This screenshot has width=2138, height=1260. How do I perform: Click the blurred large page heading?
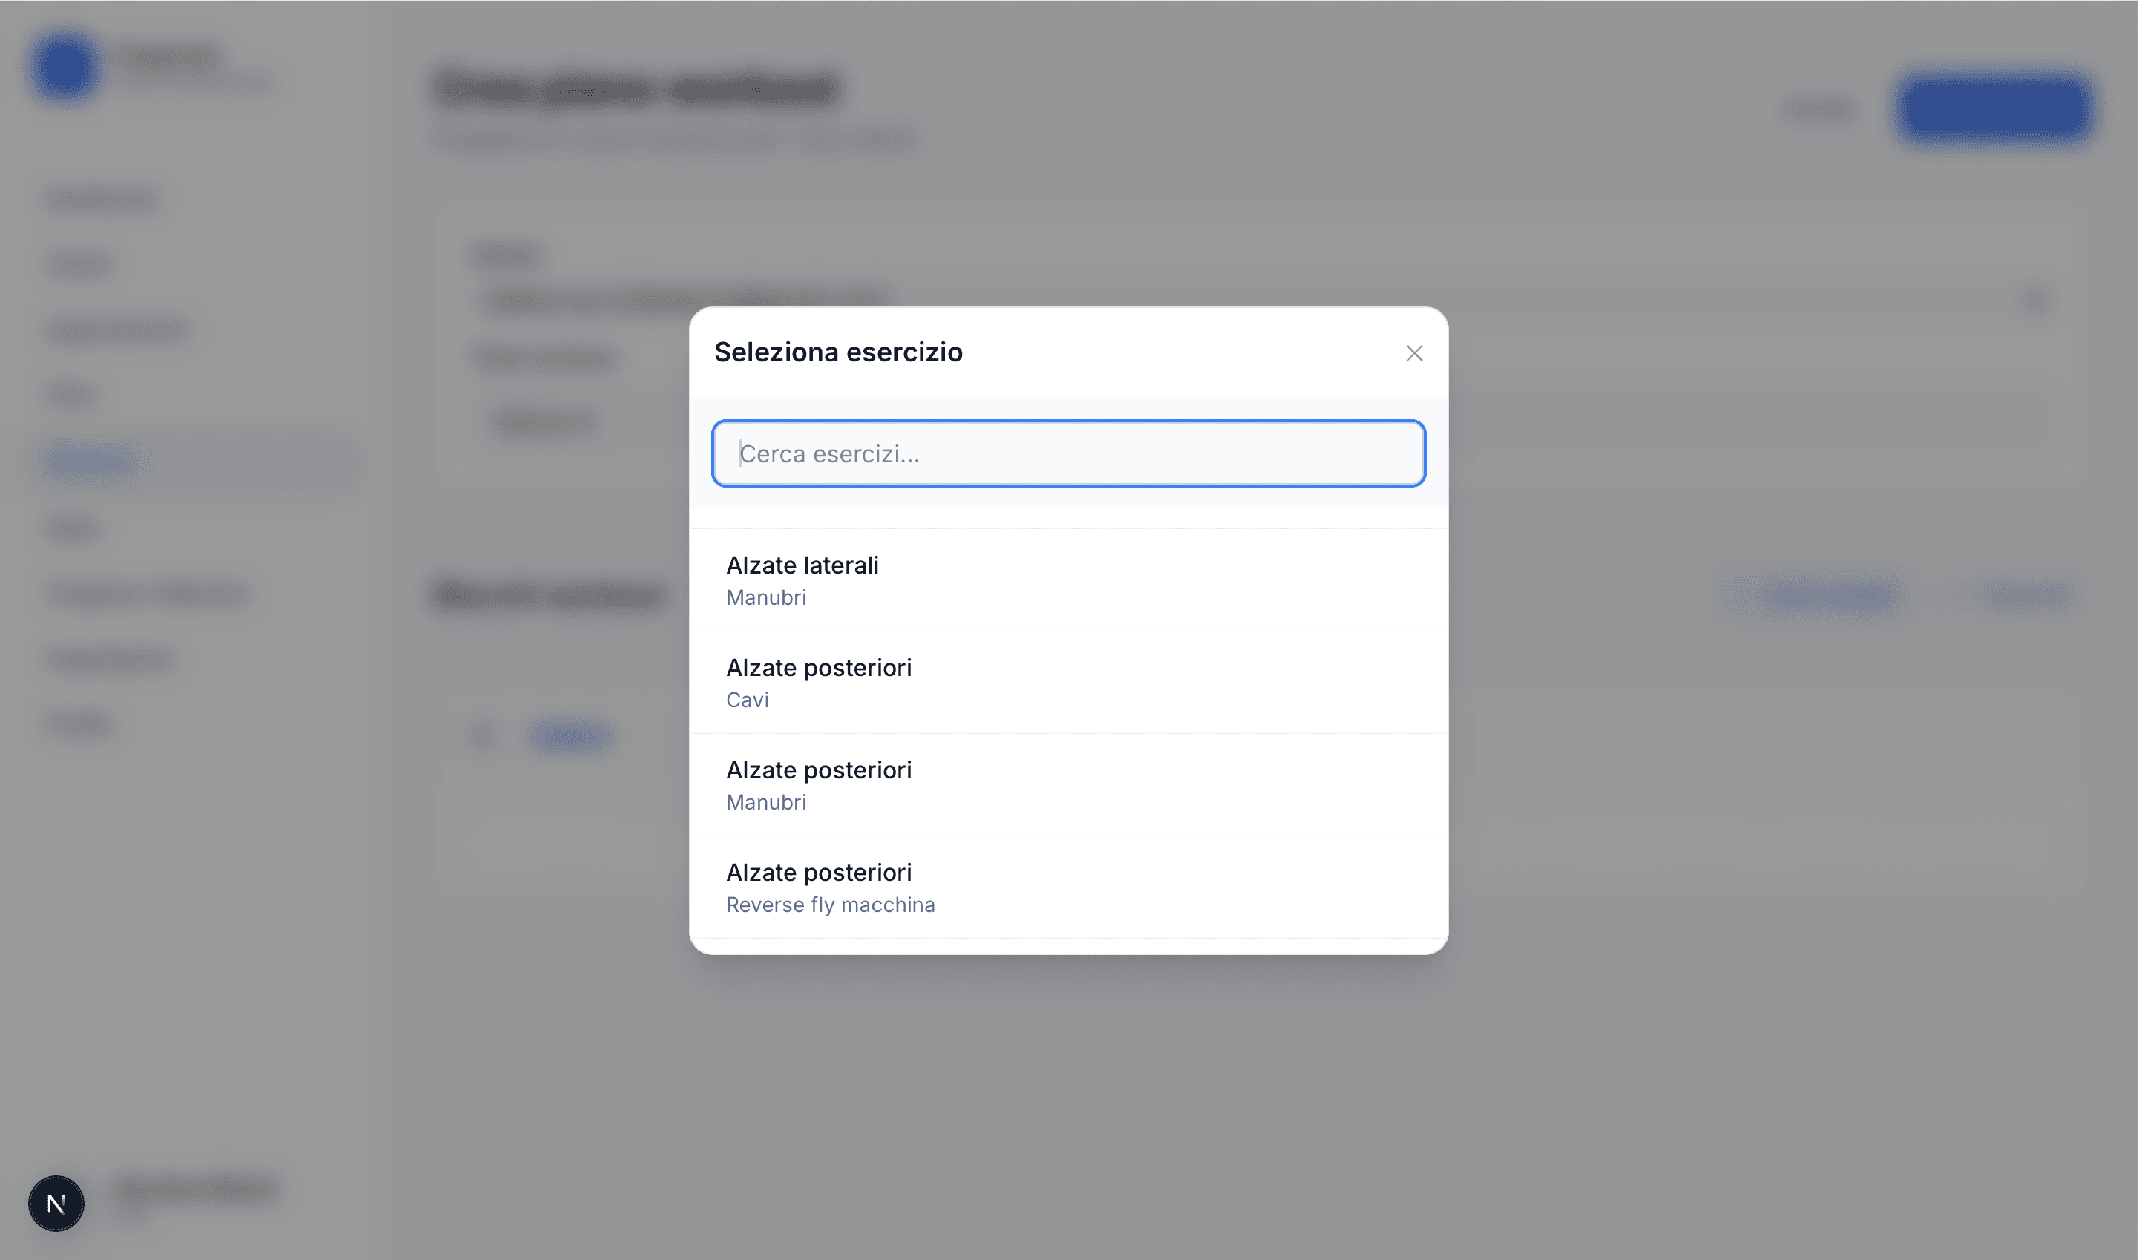click(635, 88)
